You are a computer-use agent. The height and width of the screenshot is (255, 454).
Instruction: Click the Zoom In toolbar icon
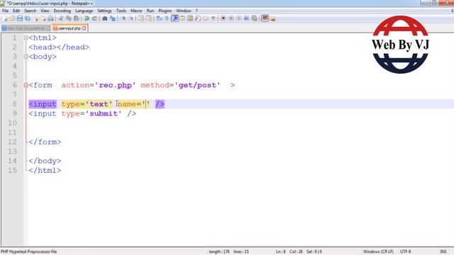123,18
